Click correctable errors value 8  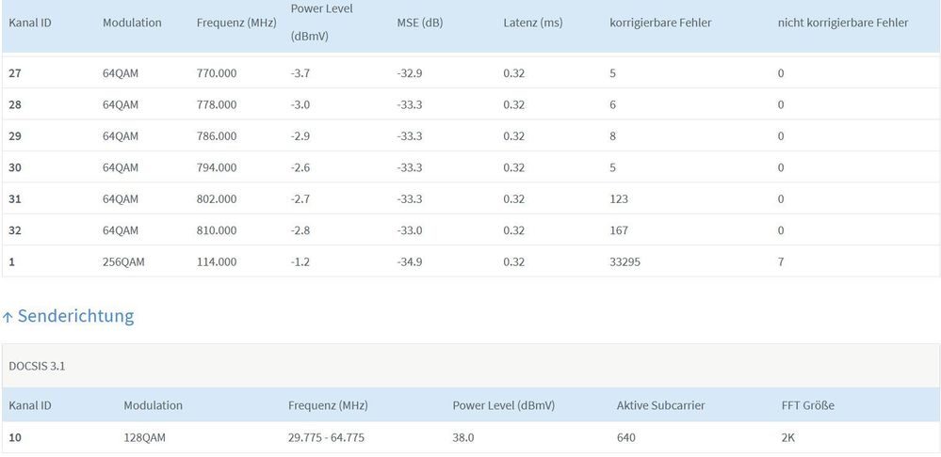[612, 136]
